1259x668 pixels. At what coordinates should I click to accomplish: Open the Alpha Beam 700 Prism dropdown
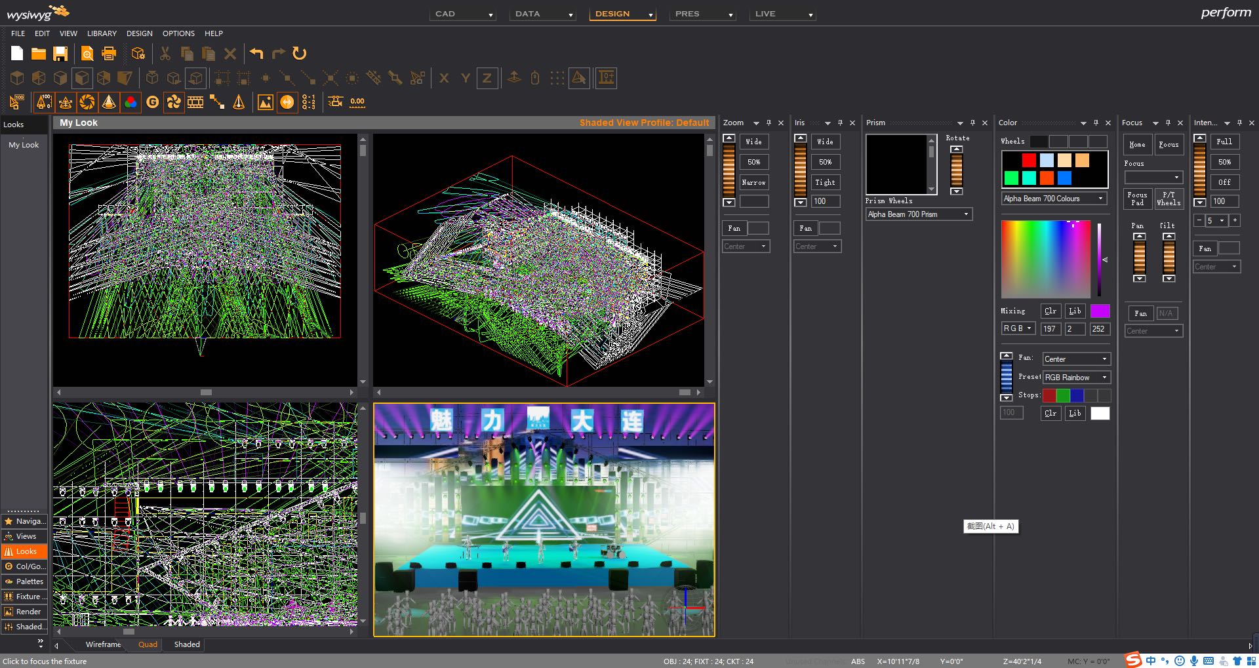[917, 214]
